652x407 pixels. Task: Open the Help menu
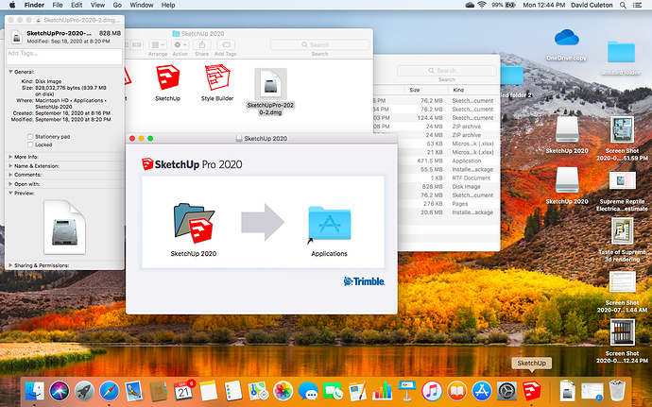click(x=168, y=5)
